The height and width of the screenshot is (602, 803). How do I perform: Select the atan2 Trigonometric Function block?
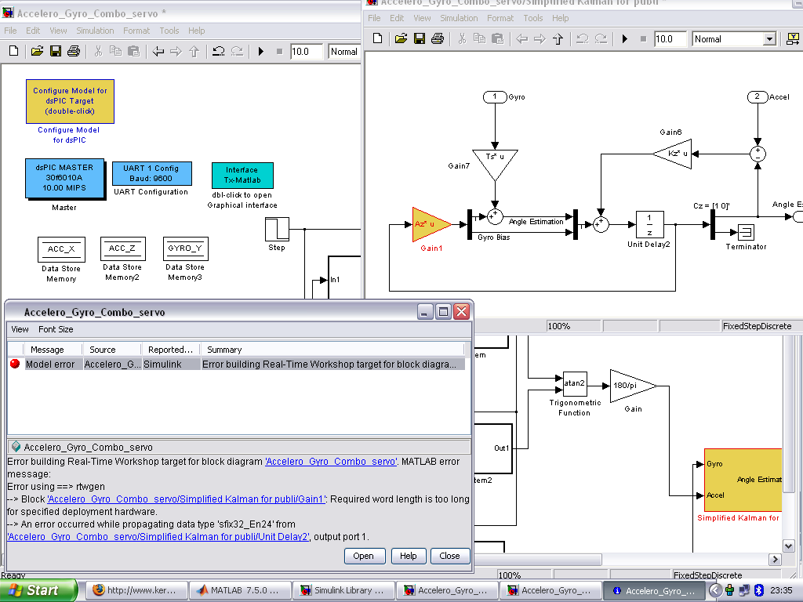pyautogui.click(x=575, y=383)
